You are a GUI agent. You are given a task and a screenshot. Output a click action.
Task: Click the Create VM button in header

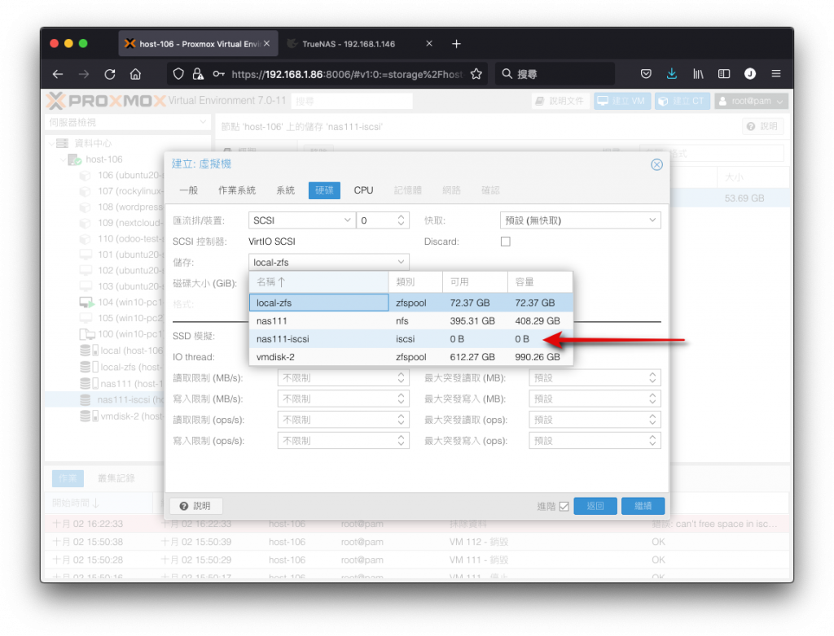(x=621, y=101)
